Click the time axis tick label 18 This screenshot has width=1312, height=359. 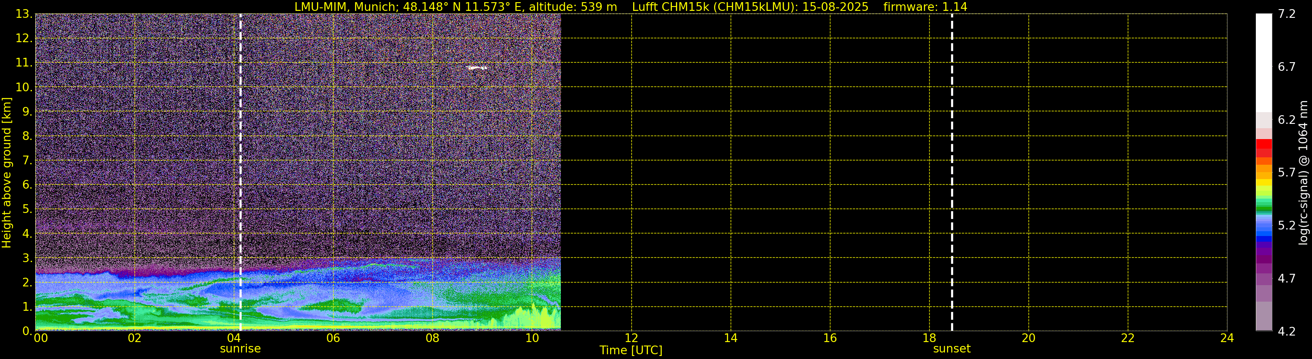[x=929, y=338]
